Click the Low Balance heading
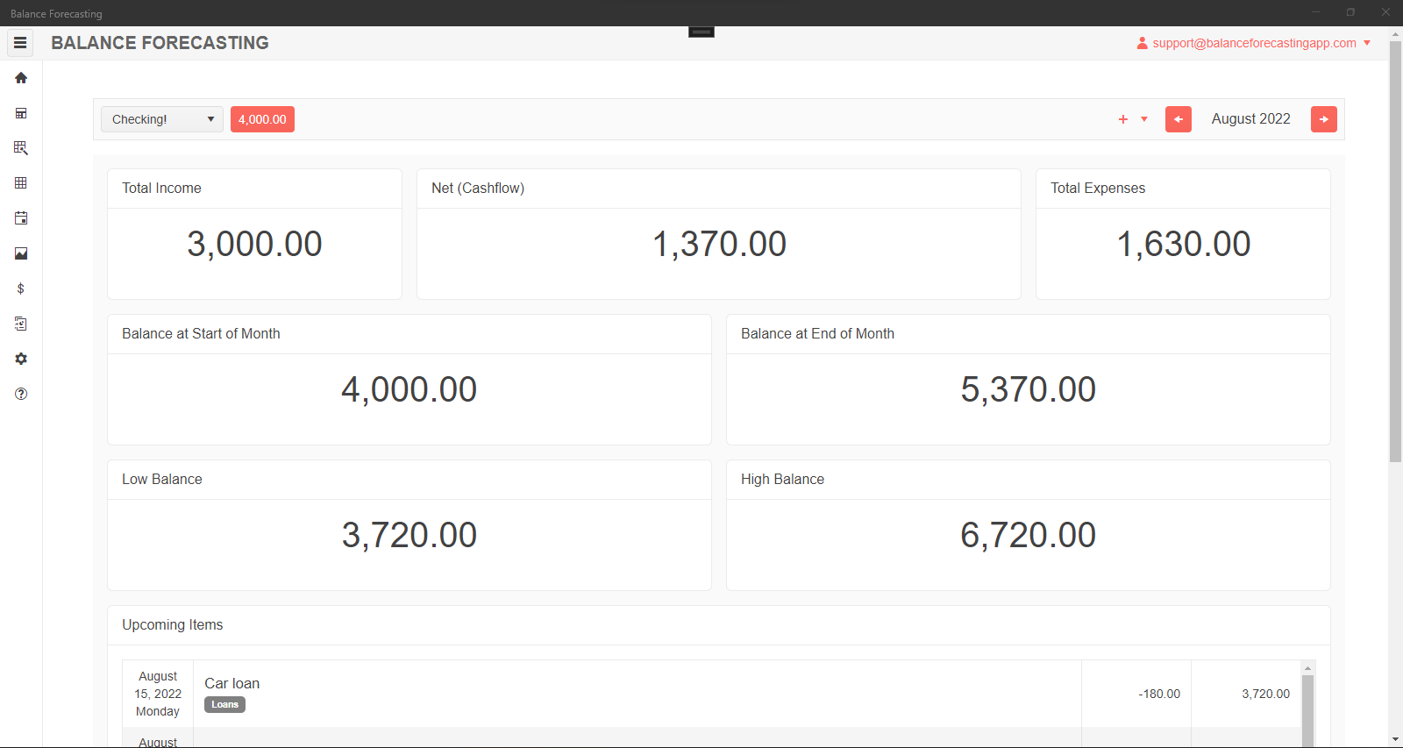This screenshot has width=1403, height=748. coord(162,479)
